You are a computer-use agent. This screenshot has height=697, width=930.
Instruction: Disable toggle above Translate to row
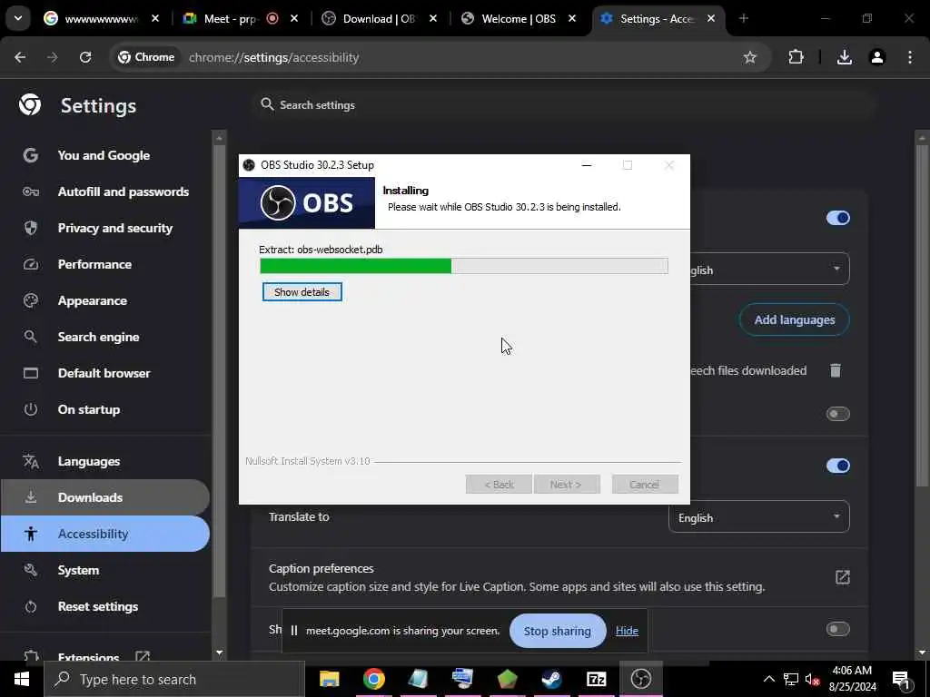(837, 466)
